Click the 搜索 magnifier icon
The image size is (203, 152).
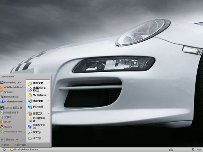[30, 132]
